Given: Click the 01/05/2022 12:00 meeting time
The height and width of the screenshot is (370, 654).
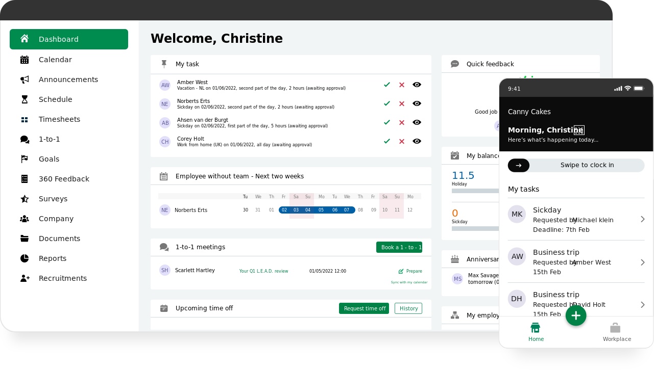Looking at the screenshot, I should click(x=328, y=271).
